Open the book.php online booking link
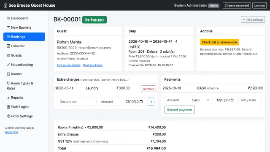 coord(11,132)
